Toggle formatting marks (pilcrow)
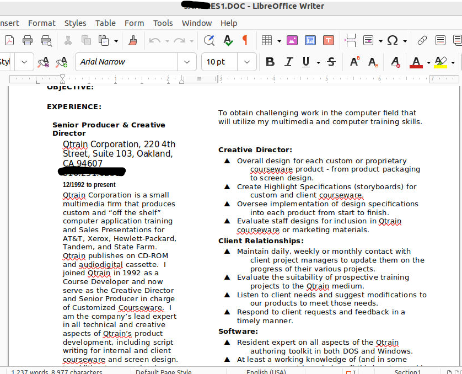This screenshot has width=462, height=374. pos(245,40)
